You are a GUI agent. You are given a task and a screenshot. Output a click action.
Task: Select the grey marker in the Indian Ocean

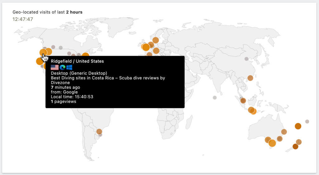coord(215,97)
